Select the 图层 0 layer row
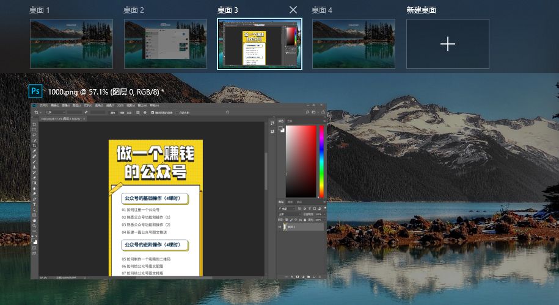 click(301, 227)
